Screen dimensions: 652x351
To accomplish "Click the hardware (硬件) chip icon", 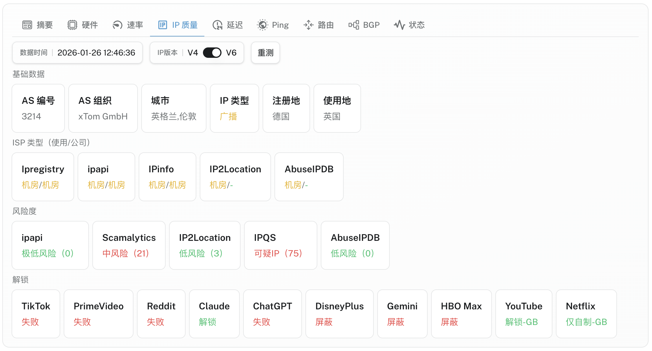I will (x=72, y=25).
